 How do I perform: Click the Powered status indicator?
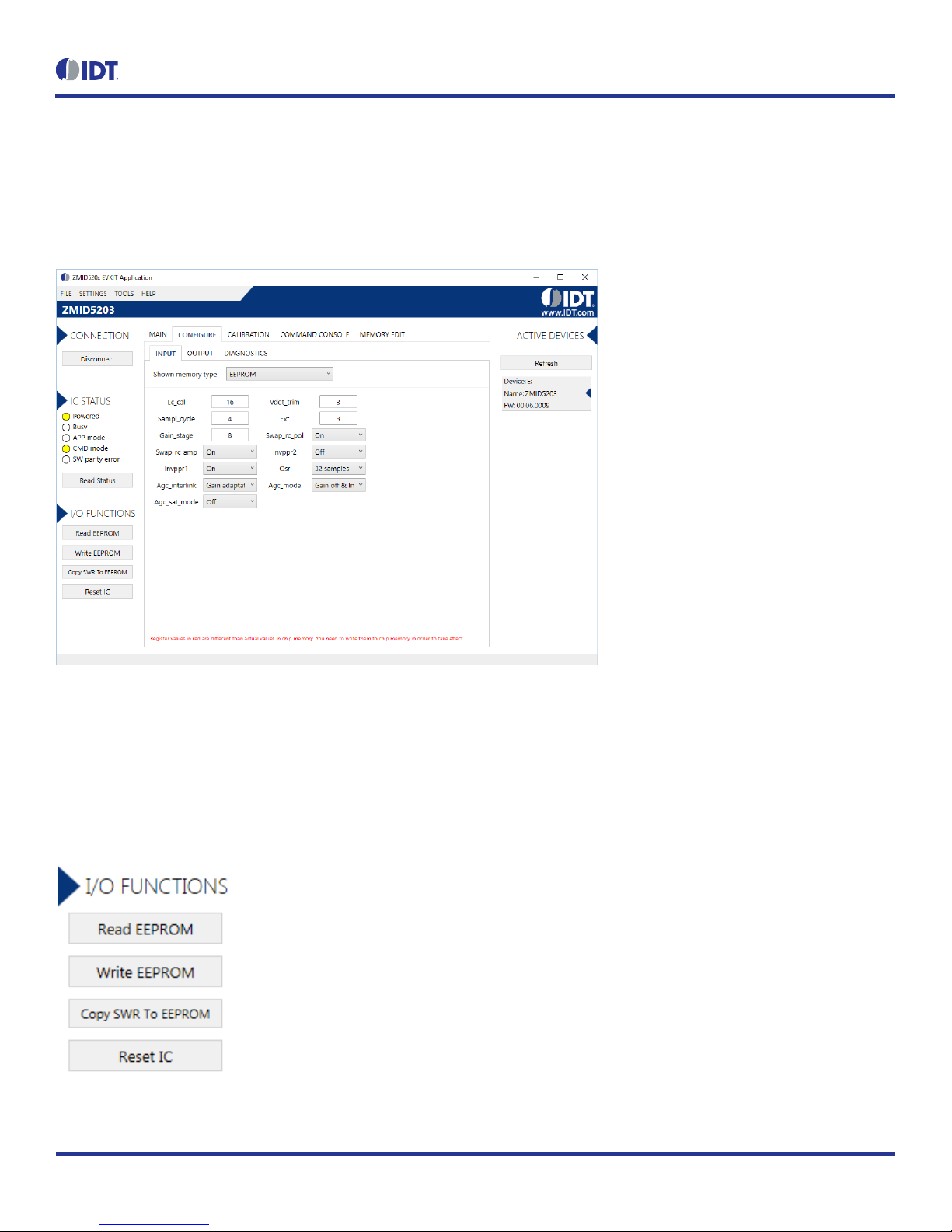(x=66, y=417)
